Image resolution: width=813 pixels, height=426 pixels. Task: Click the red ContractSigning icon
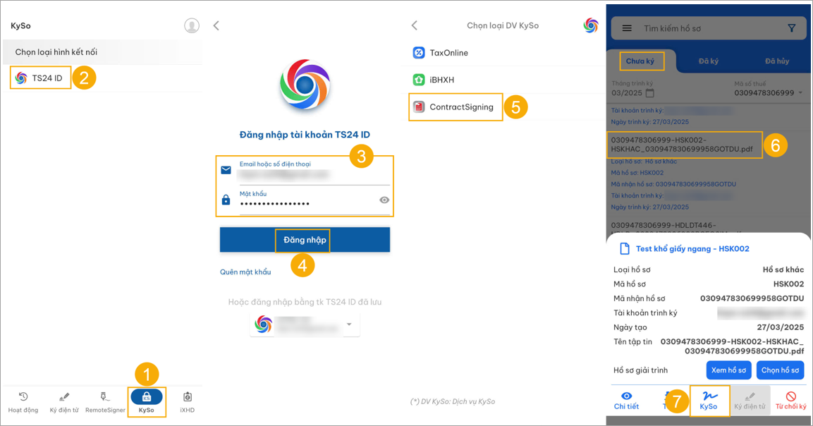418,107
